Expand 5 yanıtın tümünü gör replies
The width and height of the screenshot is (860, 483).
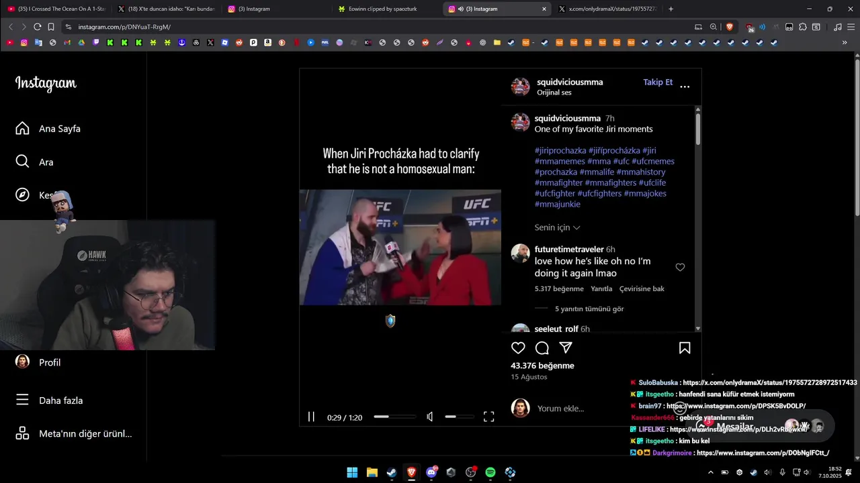tap(589, 309)
